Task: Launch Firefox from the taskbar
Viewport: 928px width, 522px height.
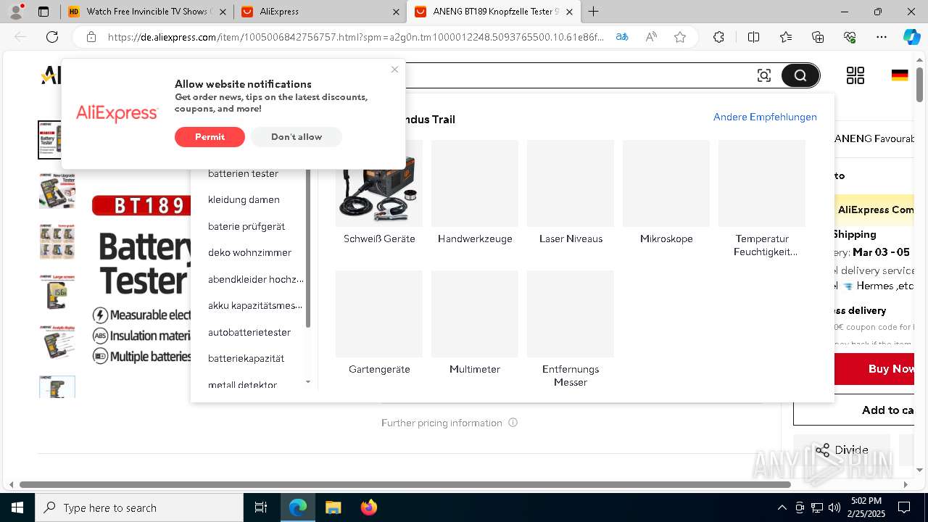Action: pos(368,507)
